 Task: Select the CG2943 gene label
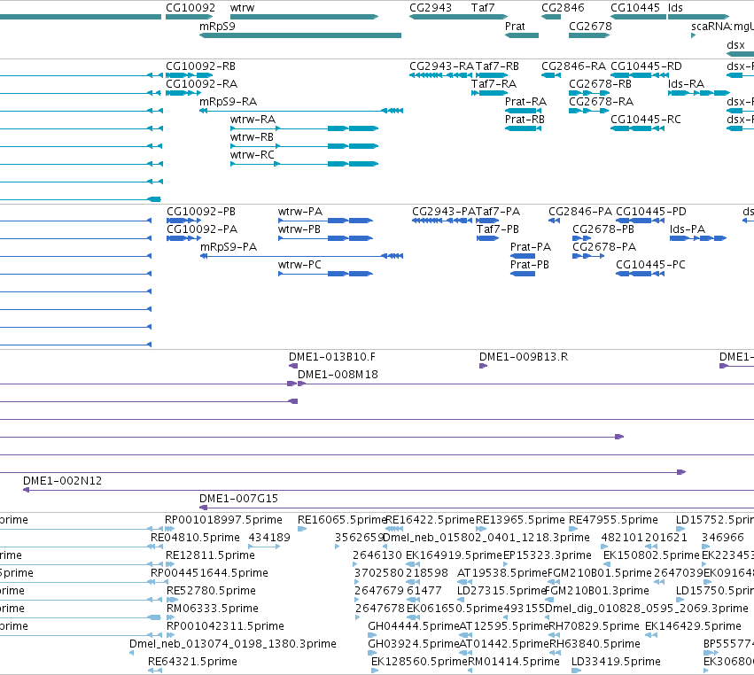(x=431, y=8)
